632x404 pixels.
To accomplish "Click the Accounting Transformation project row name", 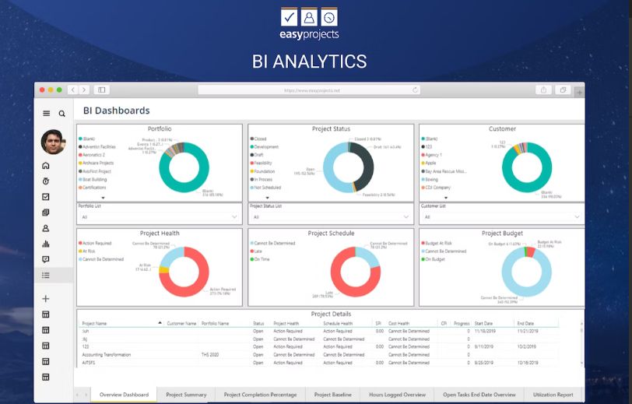I will (x=107, y=355).
